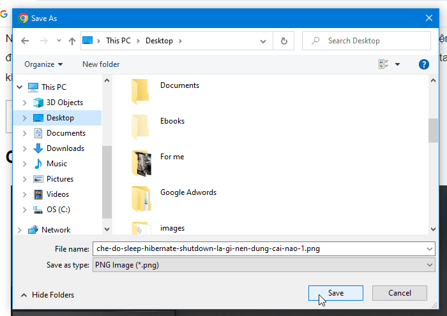Expand the Videos tree node

tap(25, 194)
